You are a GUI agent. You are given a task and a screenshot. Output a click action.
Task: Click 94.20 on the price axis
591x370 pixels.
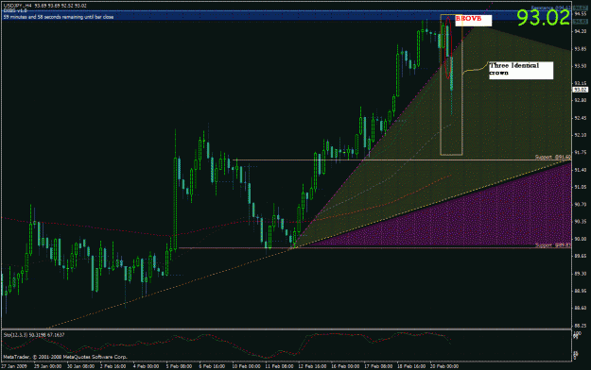[580, 31]
